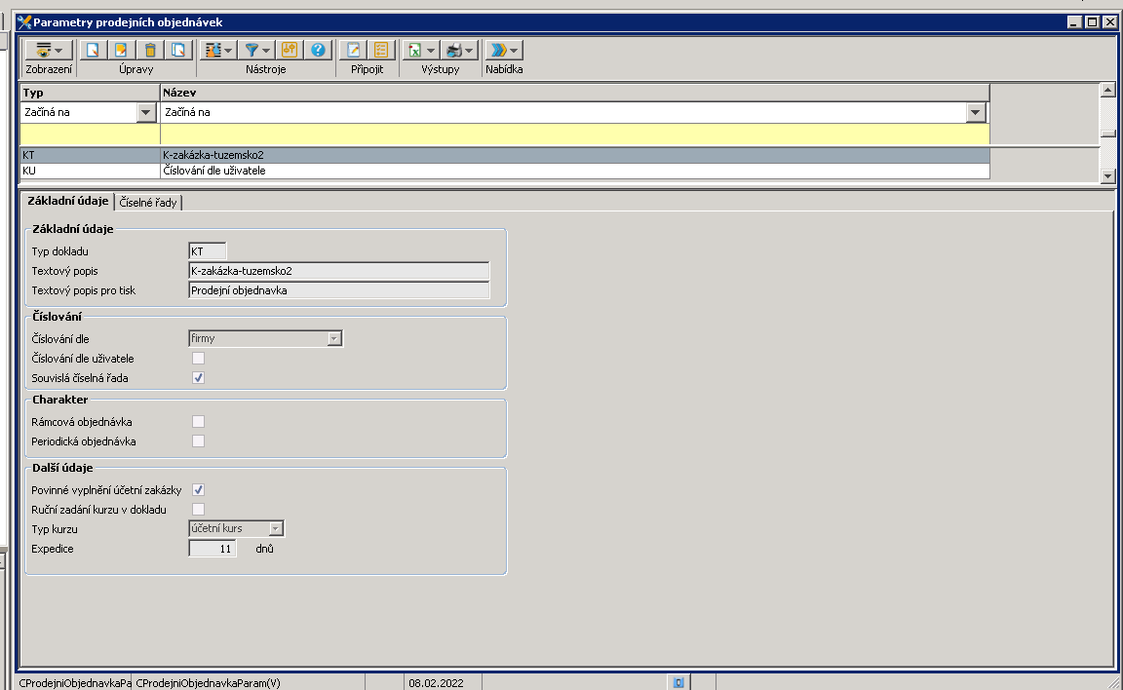
Task: Click the trash can delete icon
Action: (x=150, y=50)
